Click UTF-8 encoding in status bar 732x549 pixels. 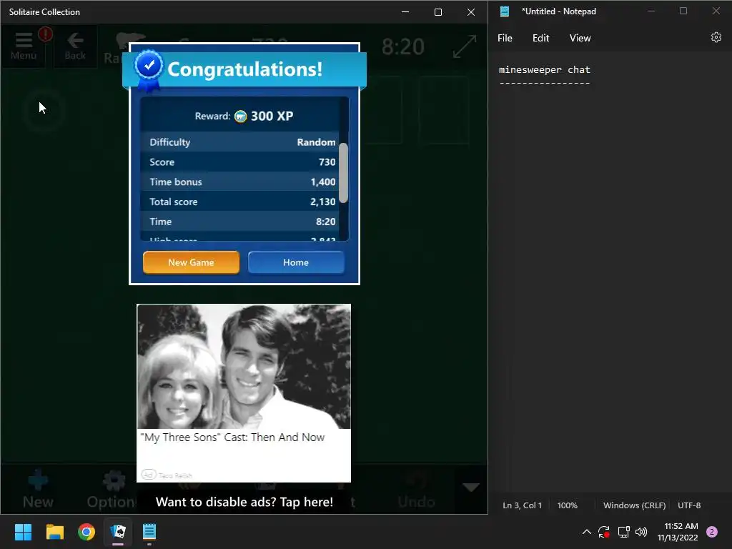click(689, 505)
